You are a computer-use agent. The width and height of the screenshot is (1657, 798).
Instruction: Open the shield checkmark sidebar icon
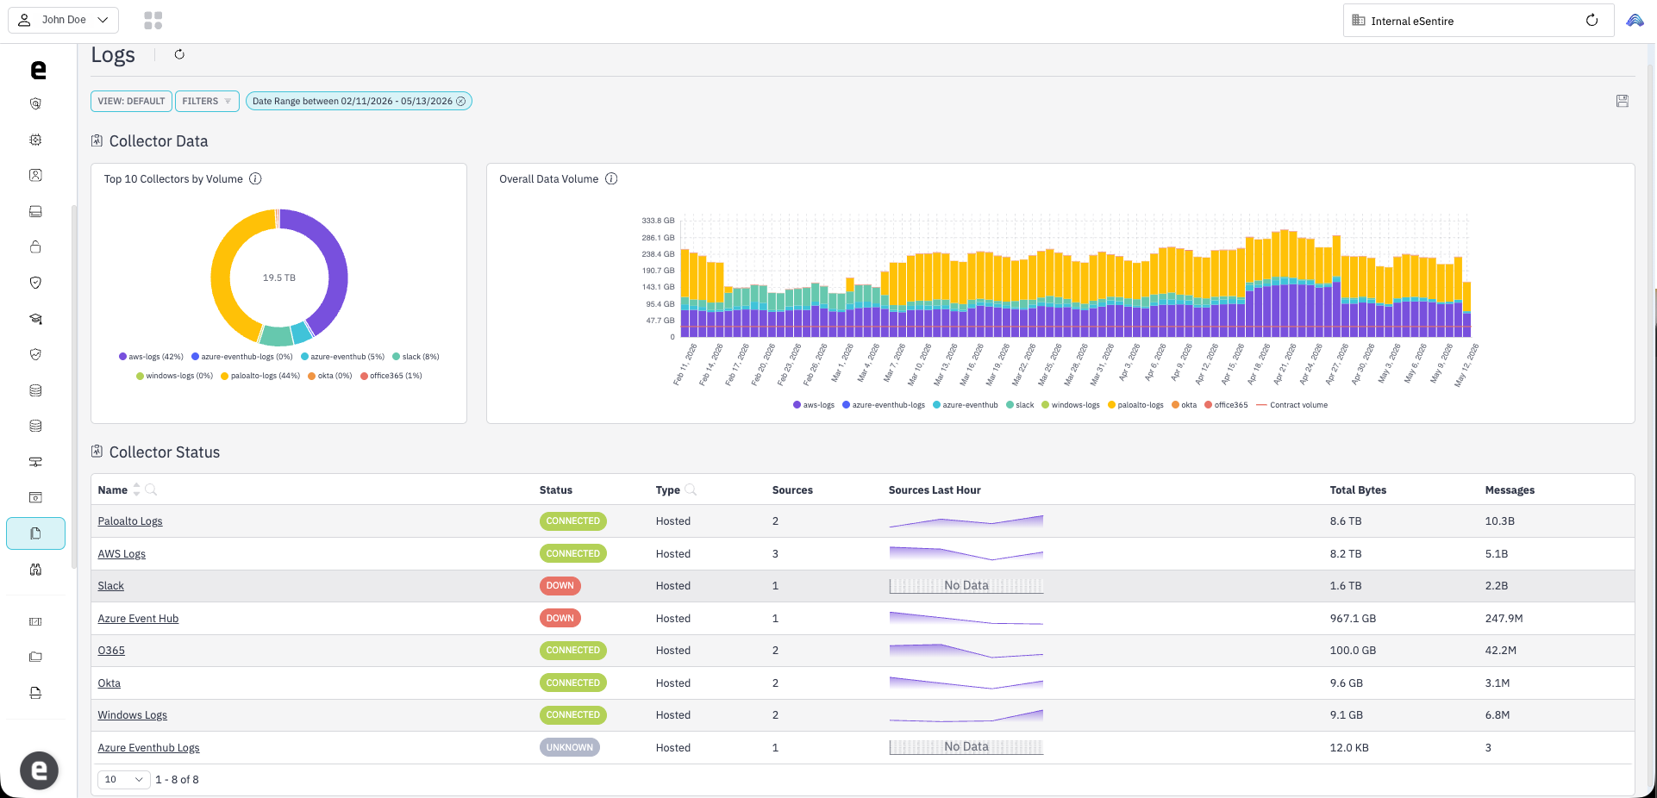(x=35, y=283)
